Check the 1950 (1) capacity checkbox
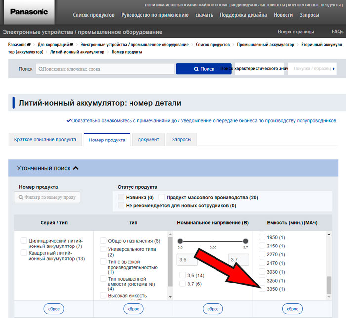346x318 pixels. tap(262, 237)
